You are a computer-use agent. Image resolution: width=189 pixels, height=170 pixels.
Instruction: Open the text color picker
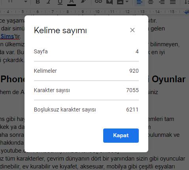point(72,2)
